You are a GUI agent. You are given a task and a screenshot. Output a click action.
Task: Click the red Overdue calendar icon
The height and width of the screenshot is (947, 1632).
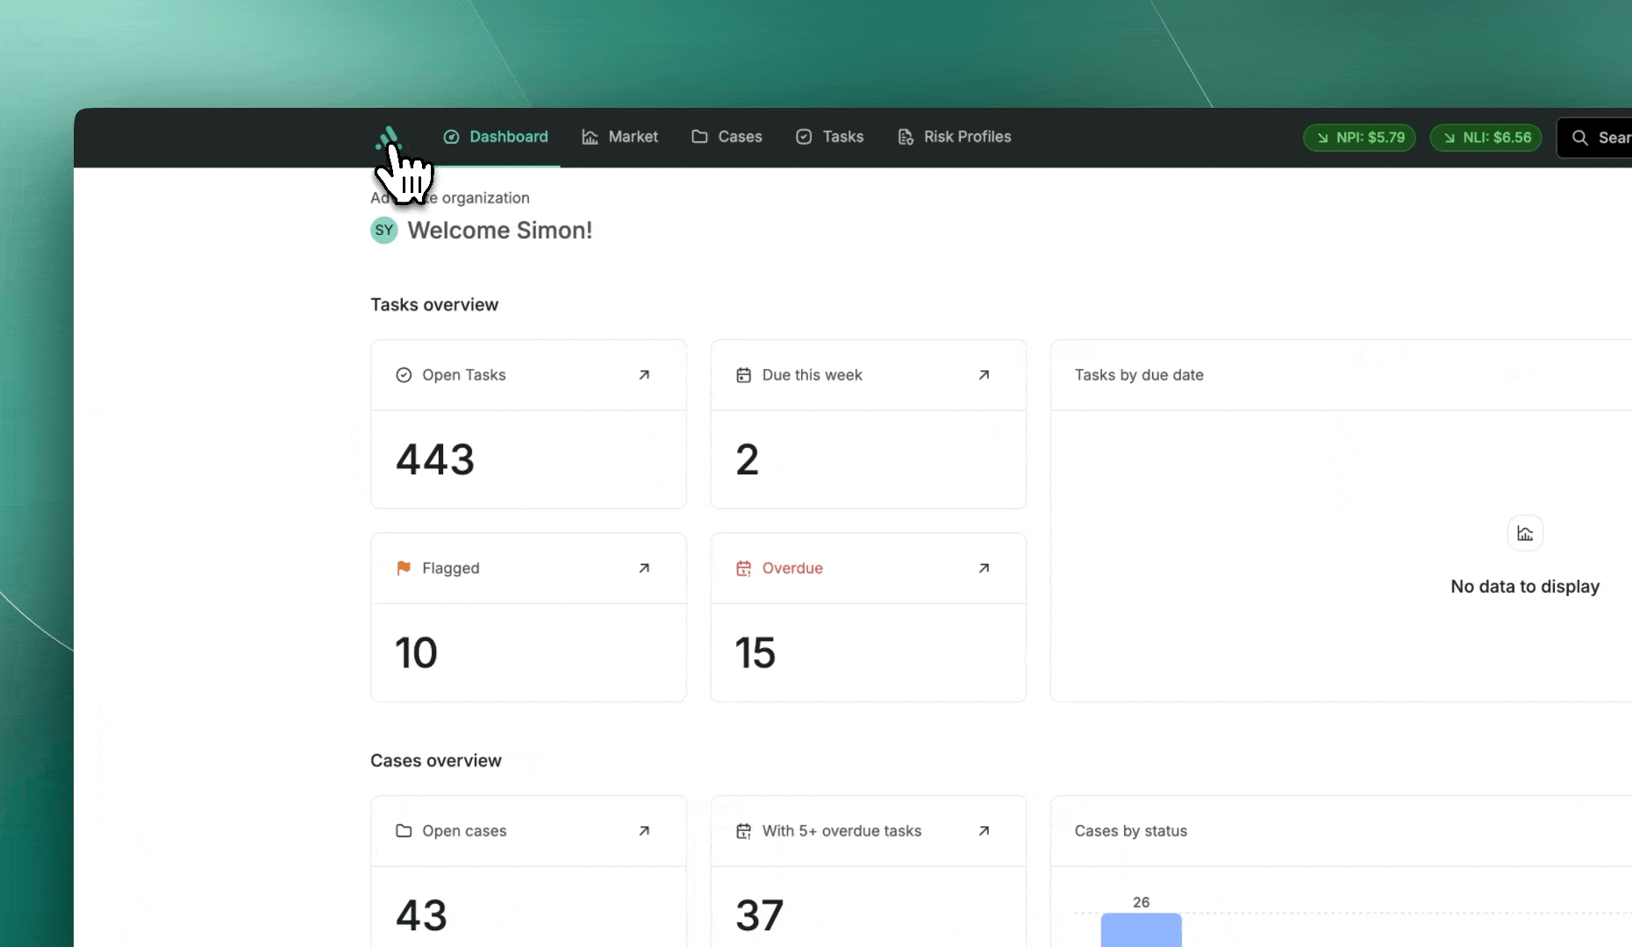[x=743, y=568]
